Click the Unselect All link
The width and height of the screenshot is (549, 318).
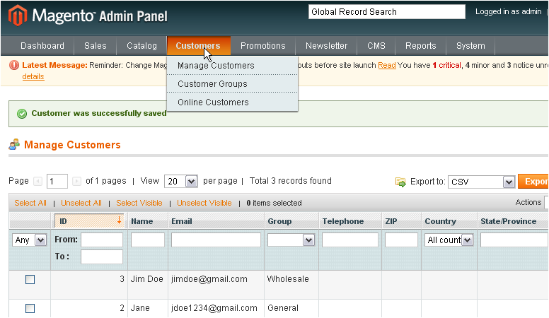(81, 203)
